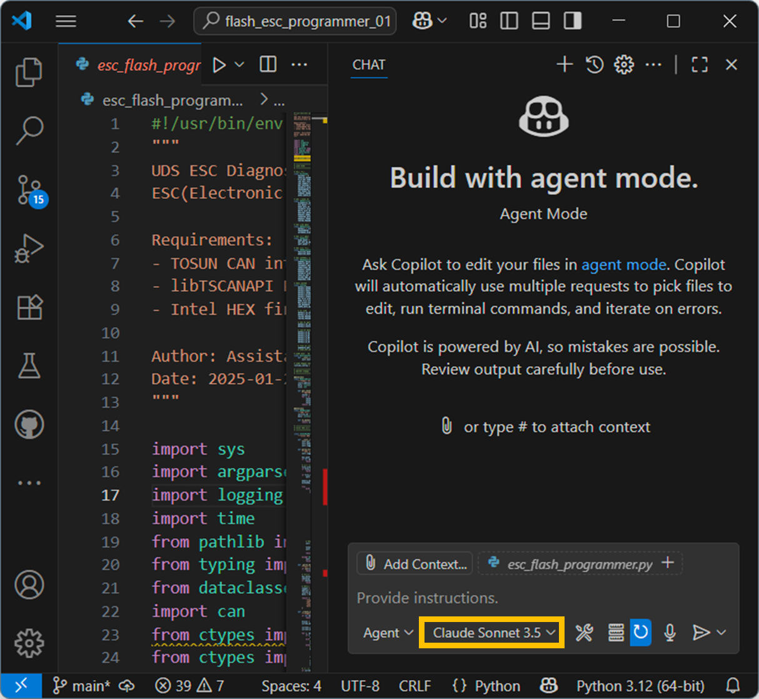Click esc_flash_program breadcrumb item
Viewport: 759px width, 699px height.
173,100
